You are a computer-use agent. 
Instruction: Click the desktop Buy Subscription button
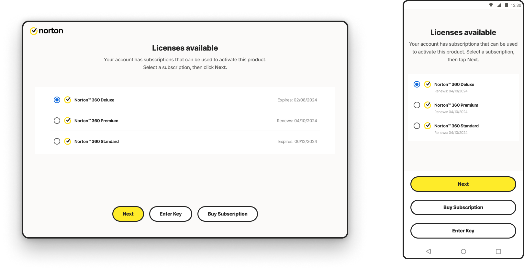pos(228,214)
